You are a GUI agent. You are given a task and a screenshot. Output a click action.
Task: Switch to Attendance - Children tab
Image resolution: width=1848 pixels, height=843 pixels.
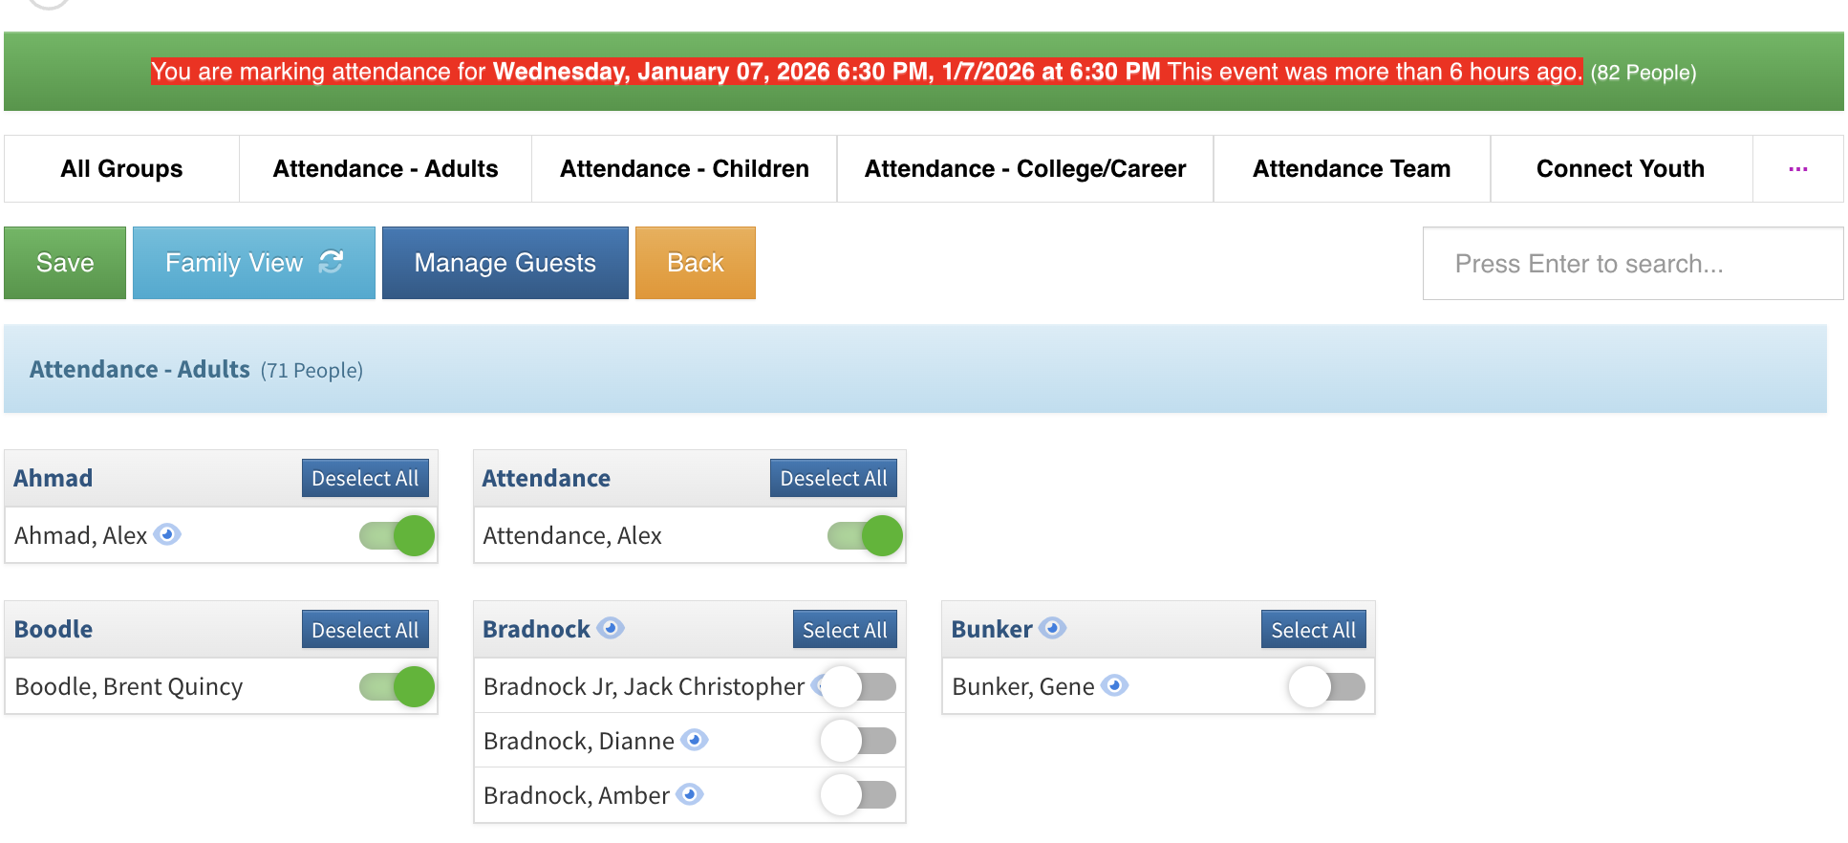[684, 169]
